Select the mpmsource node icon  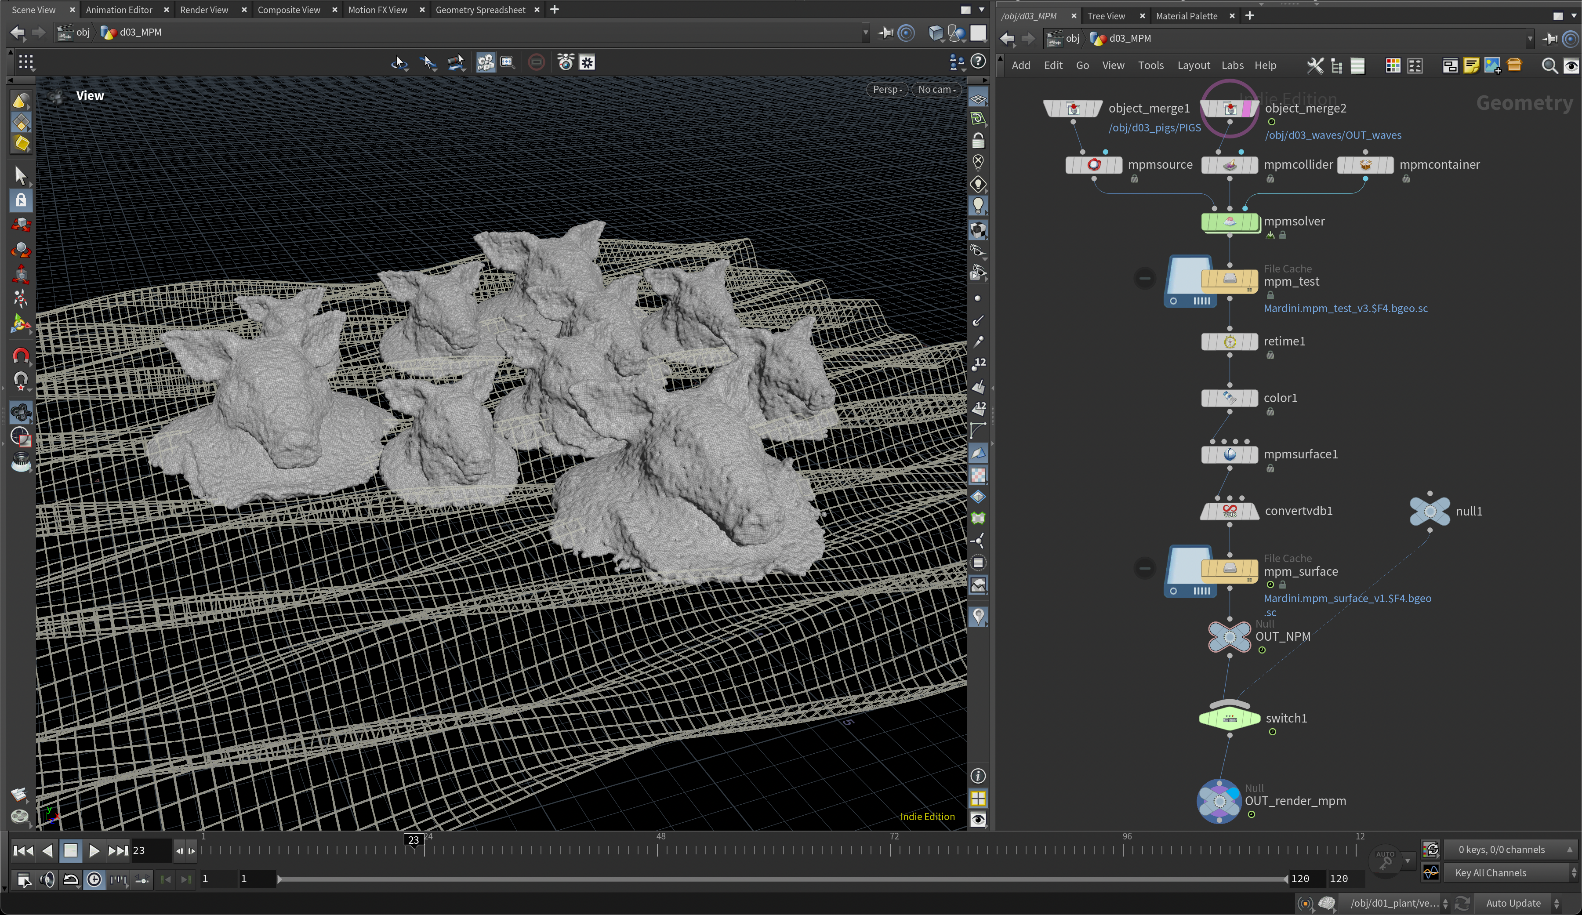(1094, 165)
